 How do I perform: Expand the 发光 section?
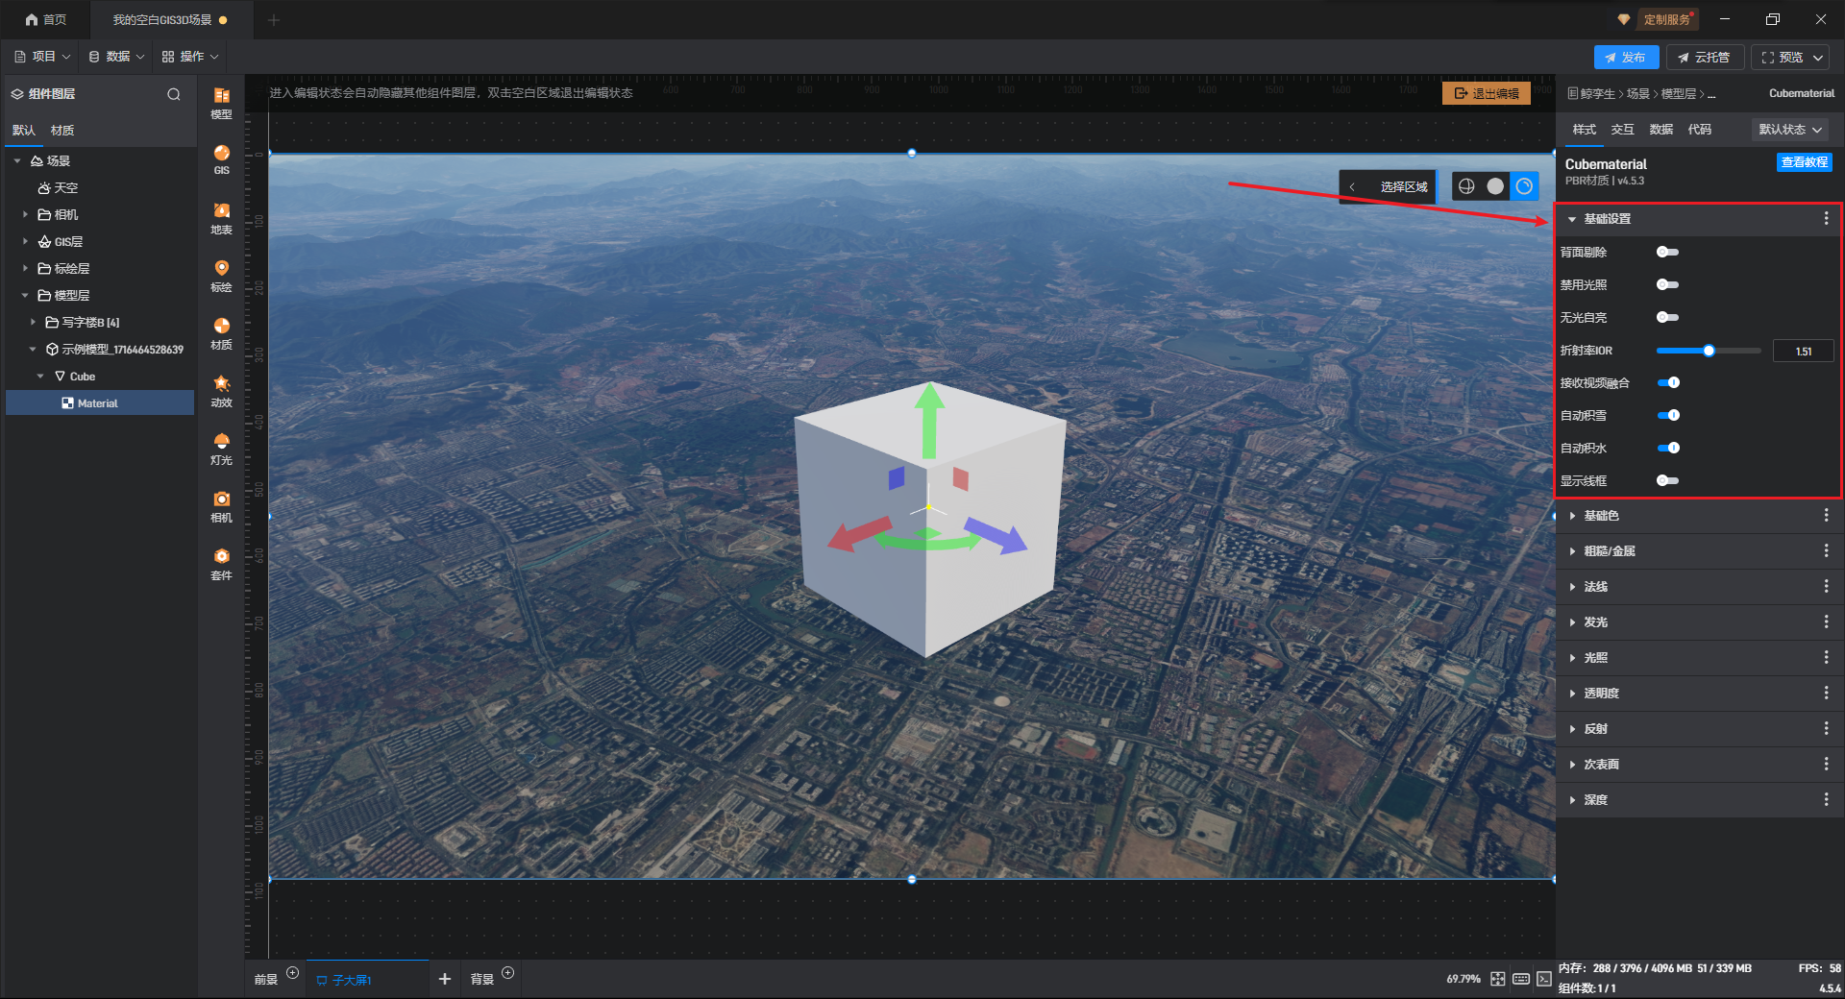coord(1572,622)
